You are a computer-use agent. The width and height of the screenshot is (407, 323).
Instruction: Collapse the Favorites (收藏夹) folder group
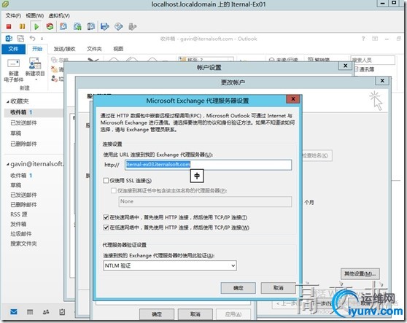8,101
